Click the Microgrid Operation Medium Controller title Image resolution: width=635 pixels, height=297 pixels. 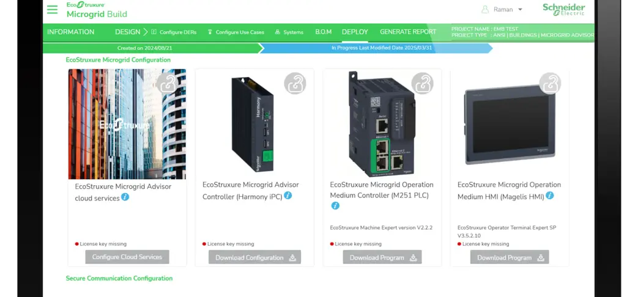[382, 191]
